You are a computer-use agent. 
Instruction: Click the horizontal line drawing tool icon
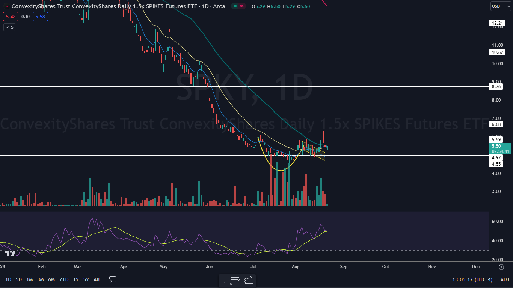point(235,280)
